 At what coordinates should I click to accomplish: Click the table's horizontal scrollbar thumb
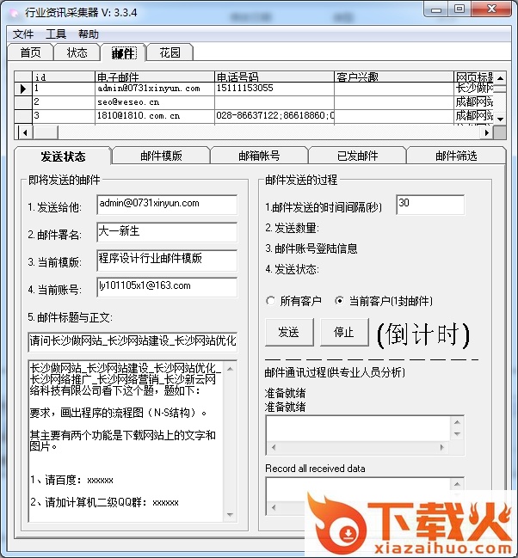click(46, 132)
